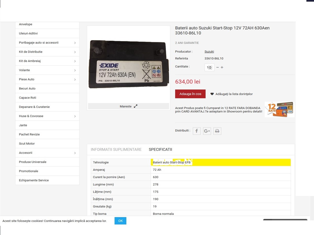Select Curent la pornire (Aen) label
The width and height of the screenshot is (314, 235).
(x=109, y=177)
